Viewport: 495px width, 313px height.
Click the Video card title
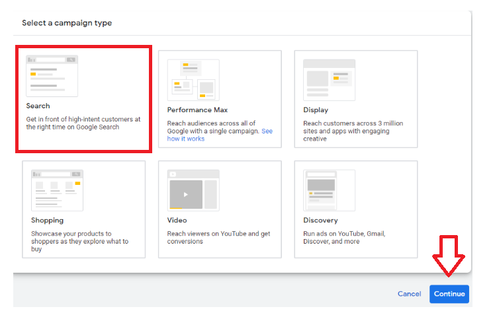177,220
